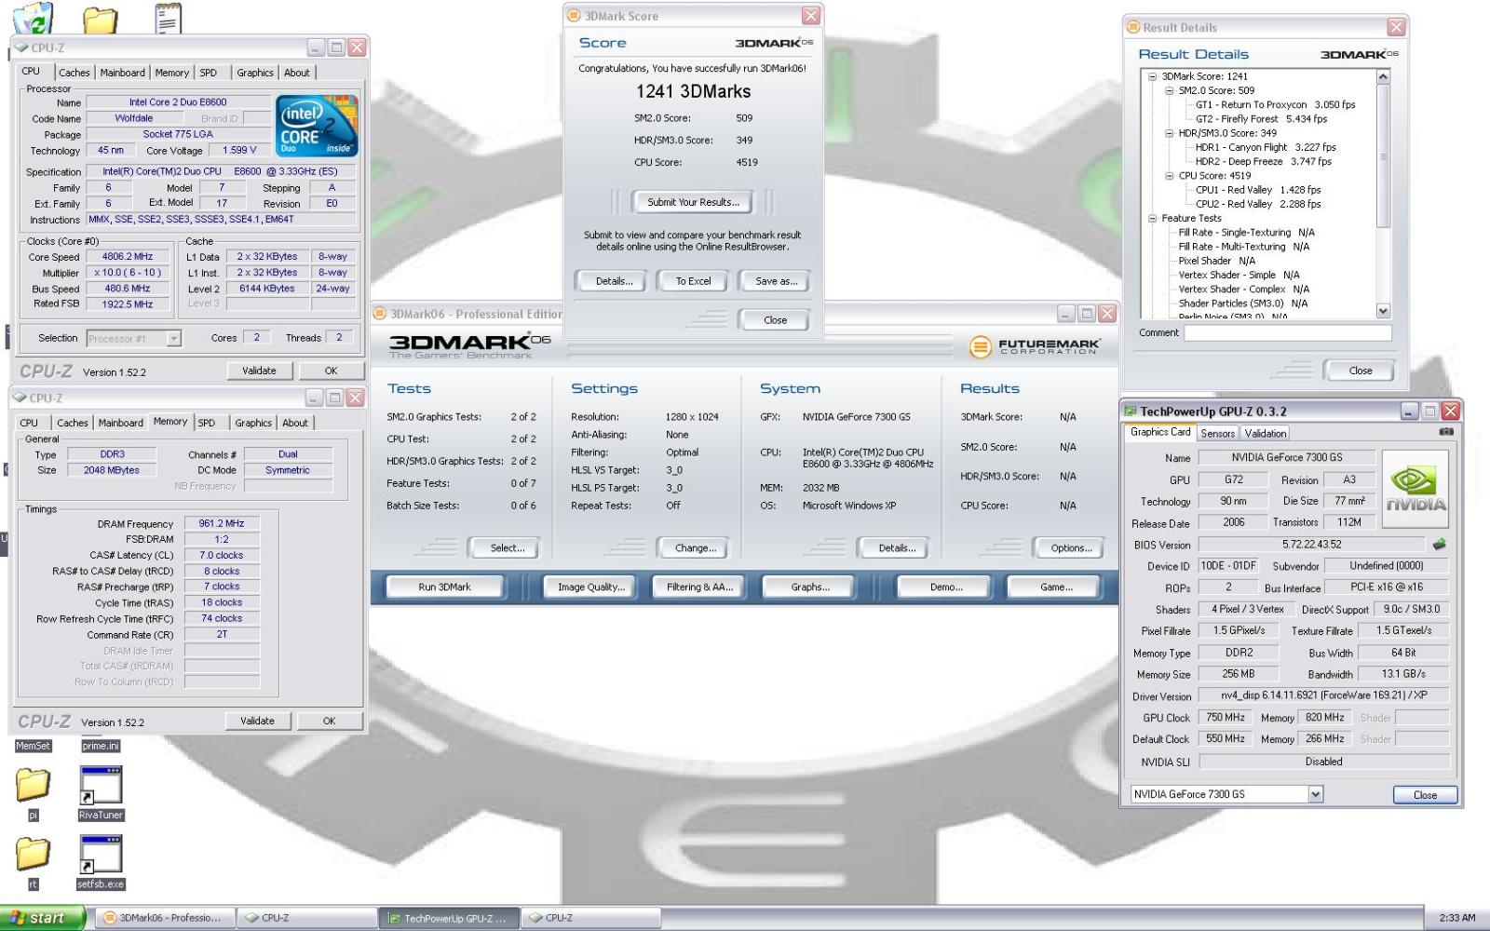Open the Mainboard tab in CPU-Z processor window

pos(122,73)
